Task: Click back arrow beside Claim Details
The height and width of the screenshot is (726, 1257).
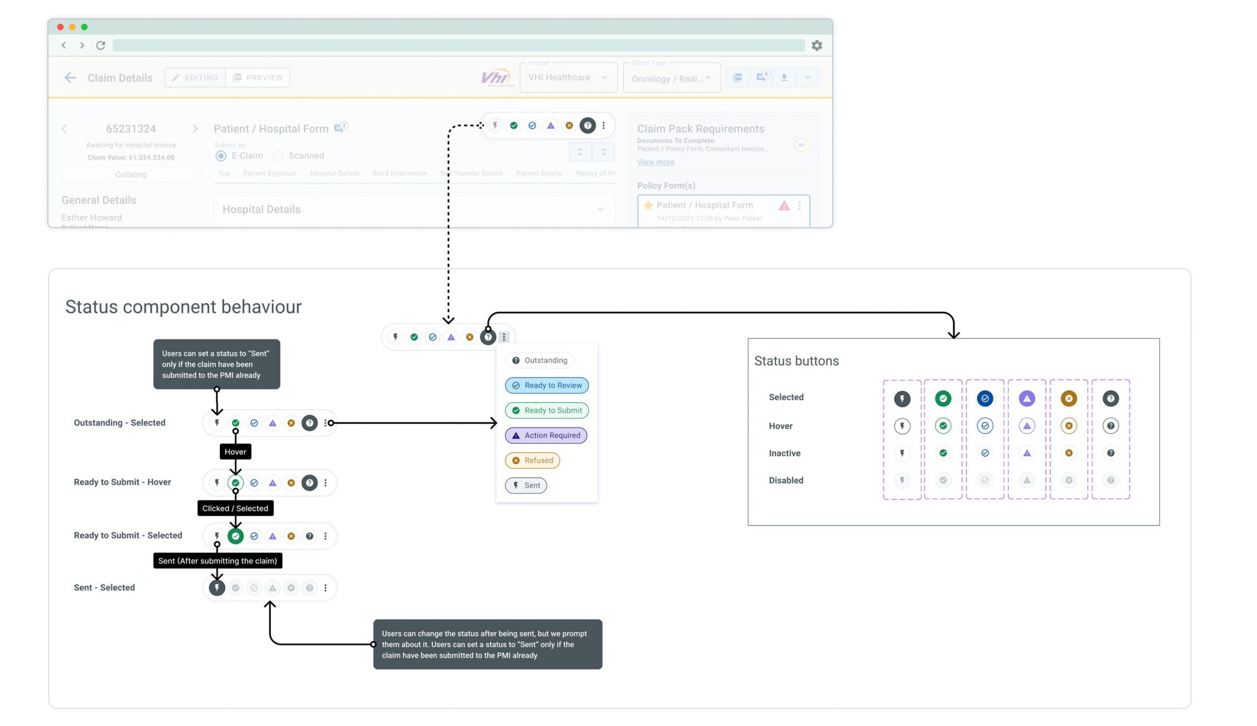Action: click(70, 78)
